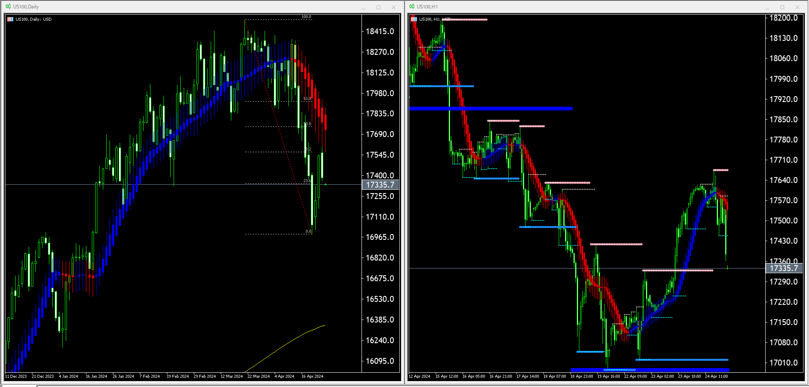The width and height of the screenshot is (809, 387).
Task: Click the '29 Feb 2024' date label
Action: (205, 376)
